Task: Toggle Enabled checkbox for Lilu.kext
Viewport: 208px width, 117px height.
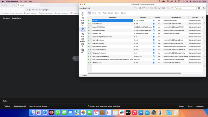Action: point(154,21)
